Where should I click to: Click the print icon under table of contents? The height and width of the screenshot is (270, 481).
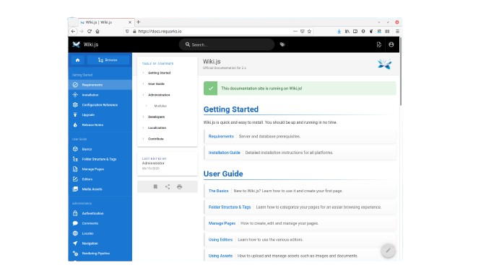click(179, 186)
